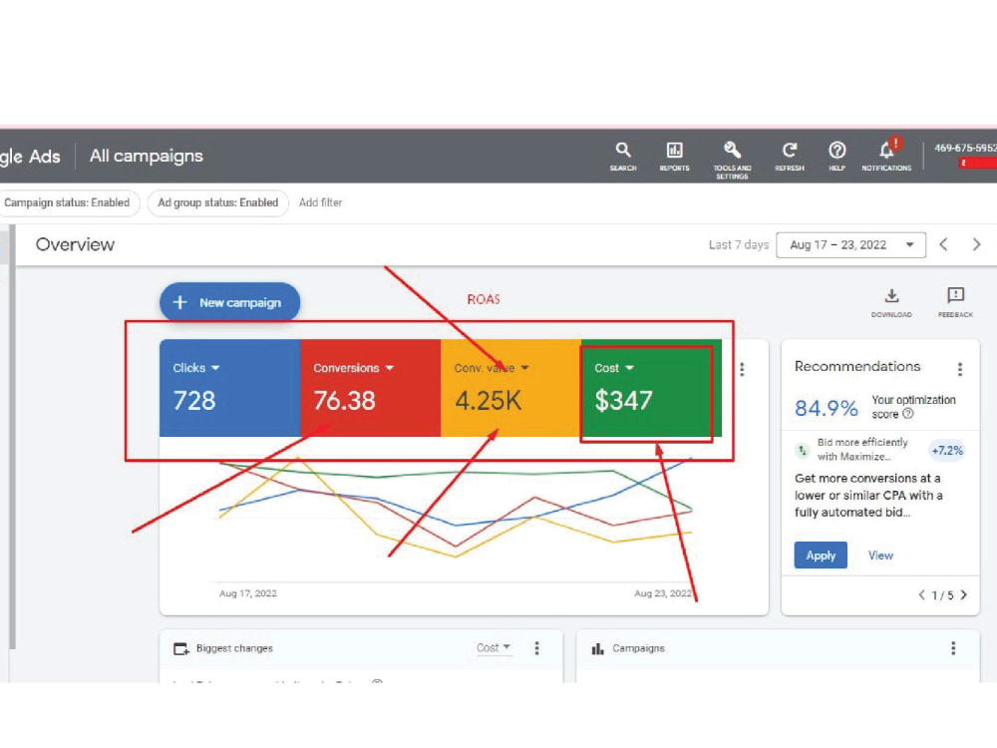
Task: Open the Clicks metric dropdown
Action: 195,368
